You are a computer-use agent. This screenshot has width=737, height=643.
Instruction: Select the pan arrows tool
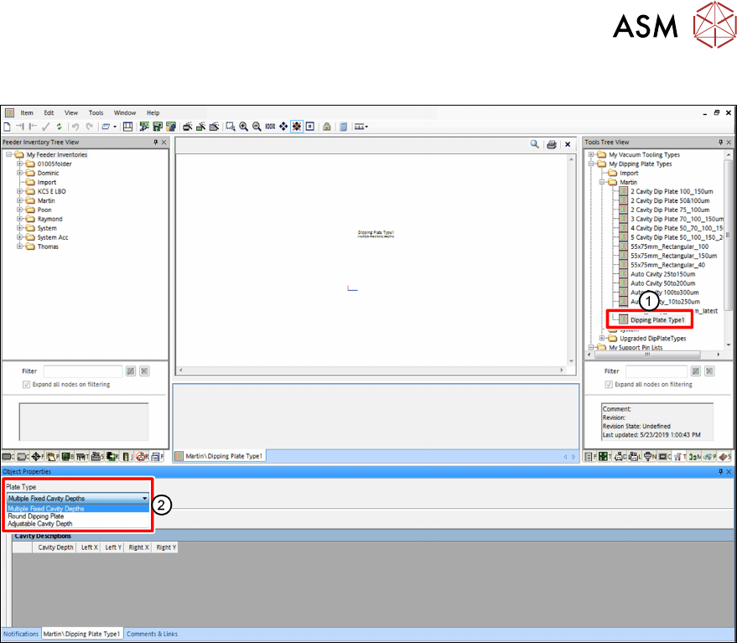point(283,127)
